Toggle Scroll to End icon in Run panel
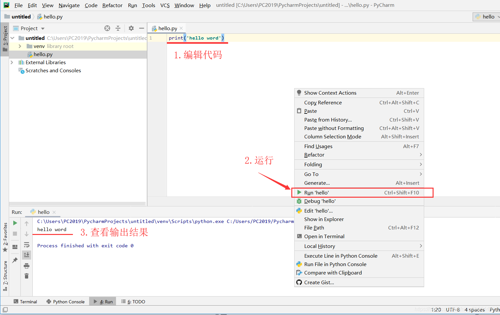Viewport: 500px width, 315px height. 27,255
